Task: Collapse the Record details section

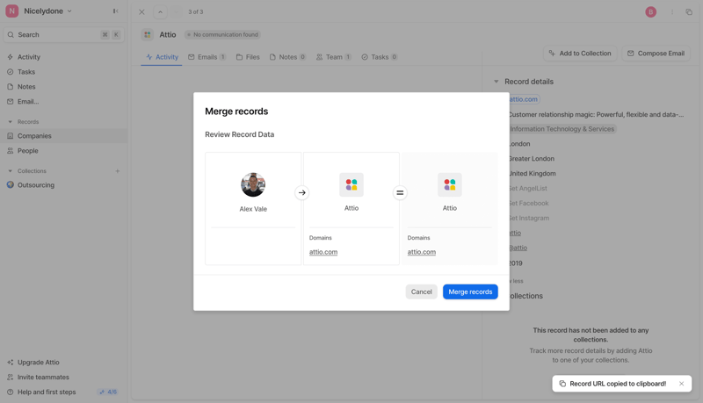Action: pyautogui.click(x=496, y=82)
